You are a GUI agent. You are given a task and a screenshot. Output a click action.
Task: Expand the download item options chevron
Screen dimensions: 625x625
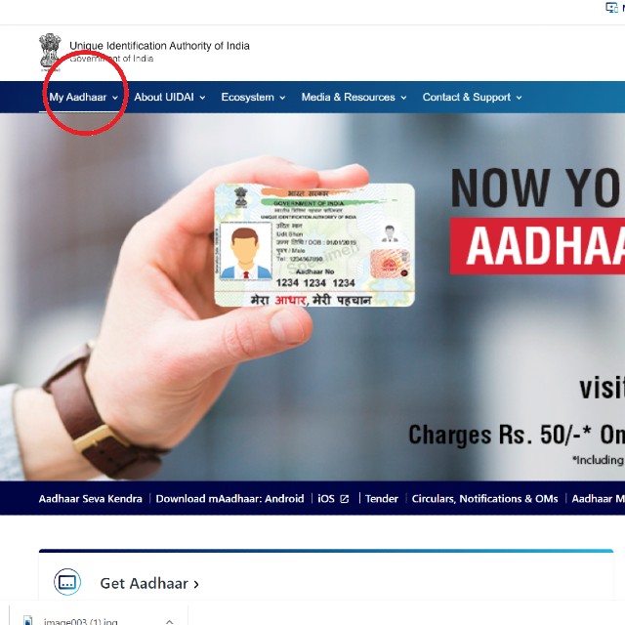point(169,621)
